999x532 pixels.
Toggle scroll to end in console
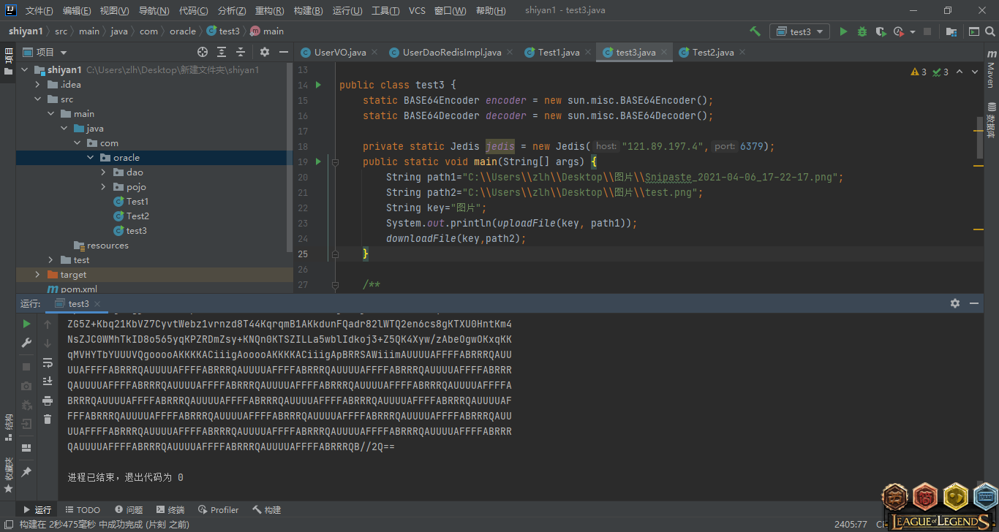[x=48, y=381]
